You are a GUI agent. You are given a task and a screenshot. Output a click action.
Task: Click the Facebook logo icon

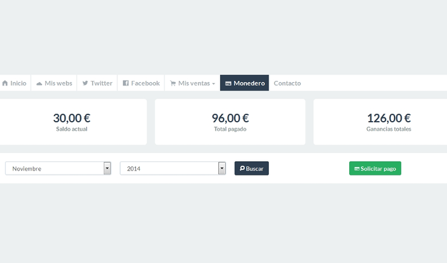(x=126, y=83)
